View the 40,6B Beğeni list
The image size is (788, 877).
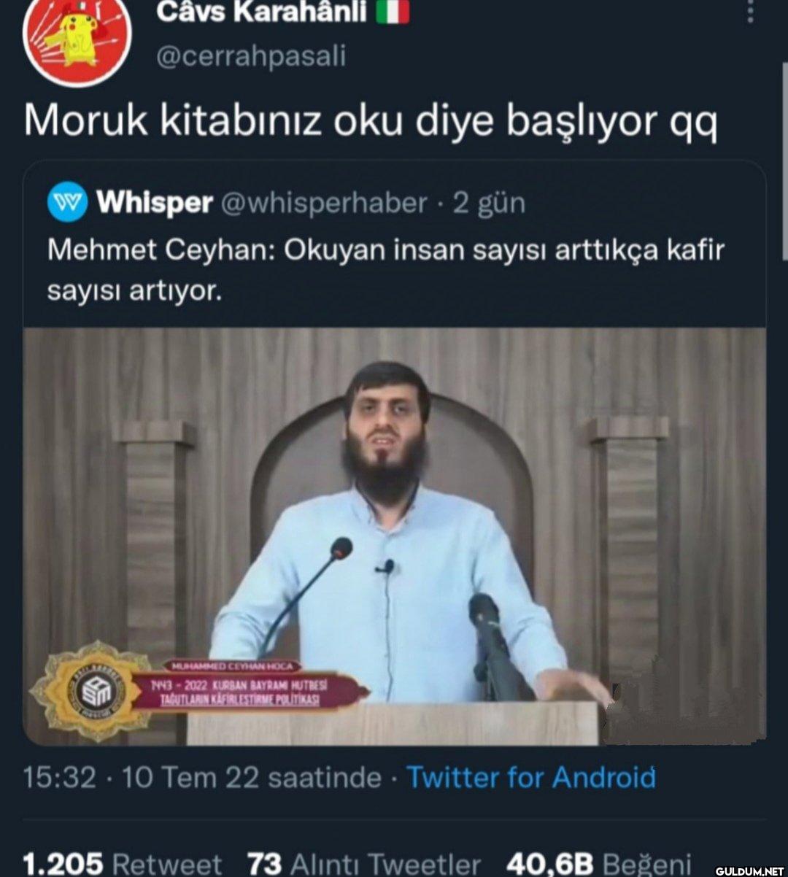click(598, 863)
